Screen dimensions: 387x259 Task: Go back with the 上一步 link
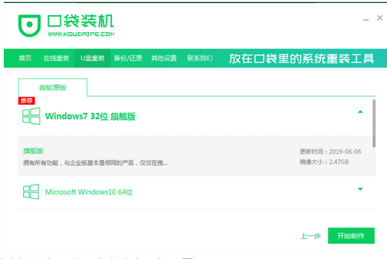[310, 236]
